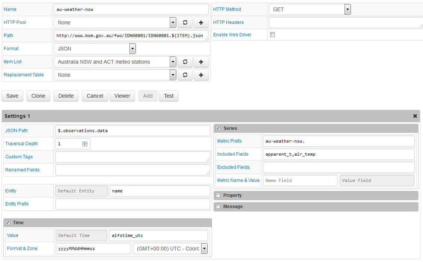
Task: Click the Default Time field
Action: pyautogui.click(x=82, y=235)
